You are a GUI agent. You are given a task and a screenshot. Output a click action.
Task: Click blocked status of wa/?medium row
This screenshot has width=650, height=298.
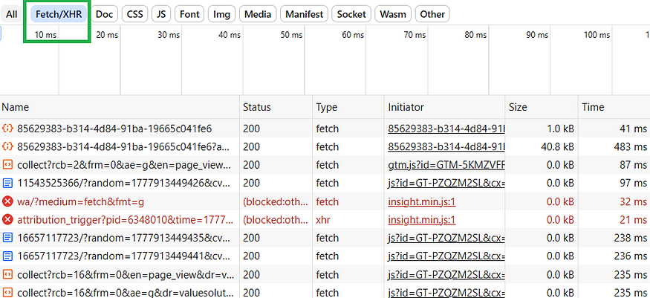[x=276, y=202]
